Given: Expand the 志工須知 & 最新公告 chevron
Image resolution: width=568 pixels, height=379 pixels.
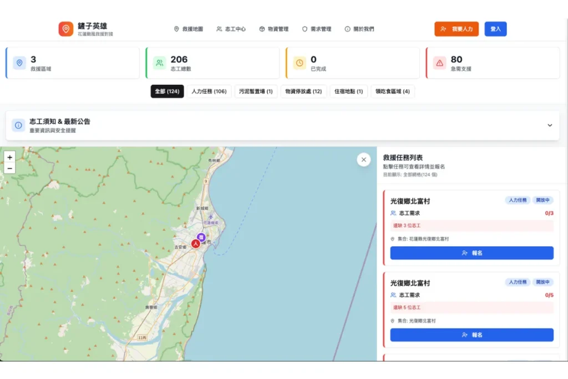Looking at the screenshot, I should coord(550,125).
